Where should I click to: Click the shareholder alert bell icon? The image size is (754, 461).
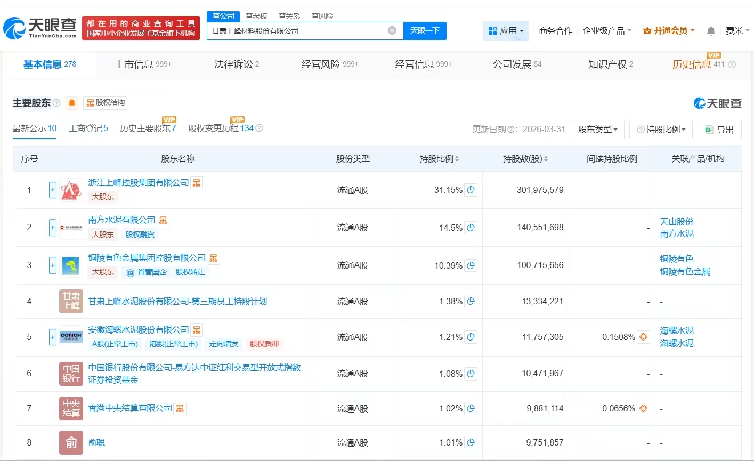tap(72, 103)
